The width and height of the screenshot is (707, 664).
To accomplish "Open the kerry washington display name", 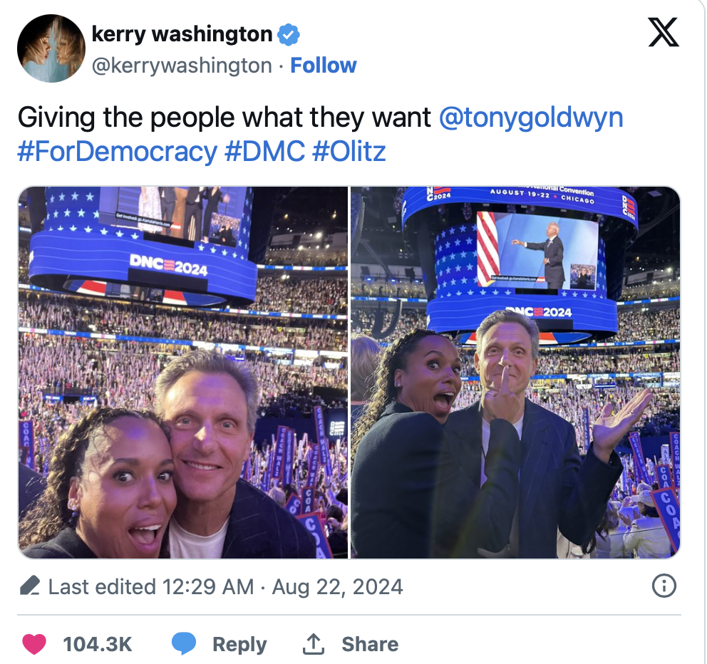I will click(182, 33).
